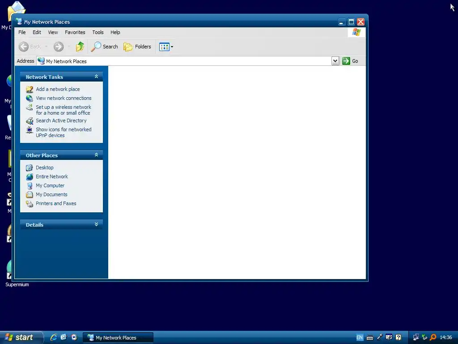Image resolution: width=458 pixels, height=344 pixels.
Task: Click the language bar help icon
Action: pyautogui.click(x=399, y=337)
